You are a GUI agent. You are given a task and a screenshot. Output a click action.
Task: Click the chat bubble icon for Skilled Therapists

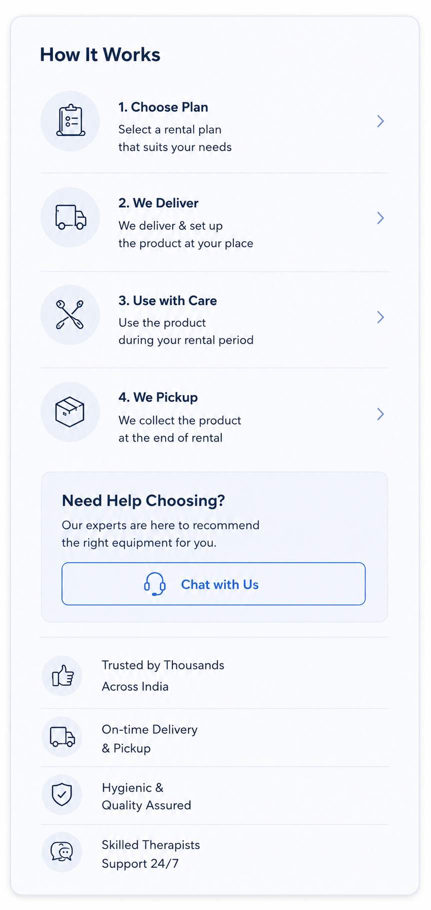click(x=62, y=852)
